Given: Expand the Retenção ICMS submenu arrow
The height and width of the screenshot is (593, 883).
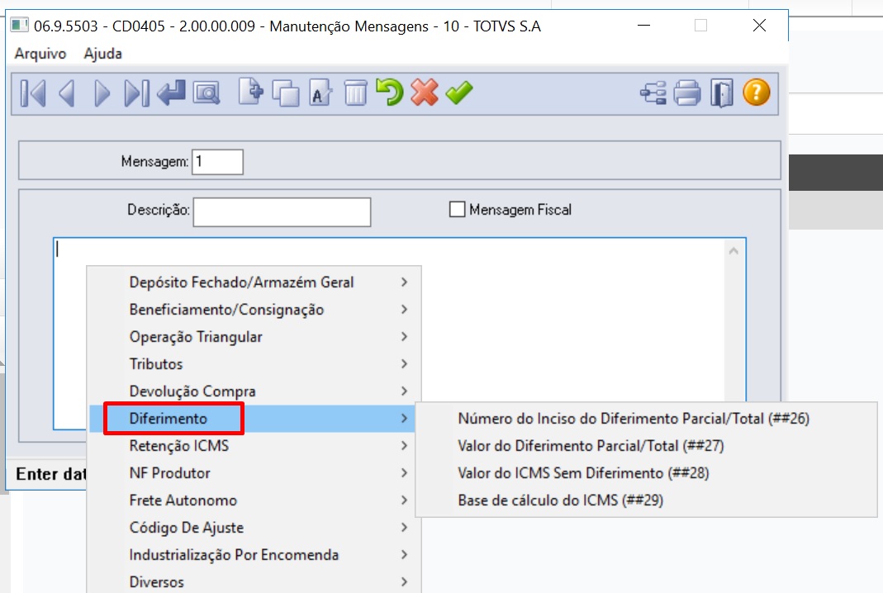Looking at the screenshot, I should coord(405,446).
